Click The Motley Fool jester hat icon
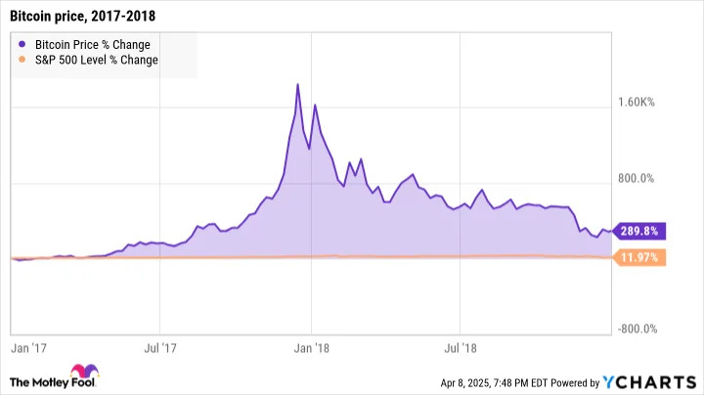The image size is (704, 395). 84,372
